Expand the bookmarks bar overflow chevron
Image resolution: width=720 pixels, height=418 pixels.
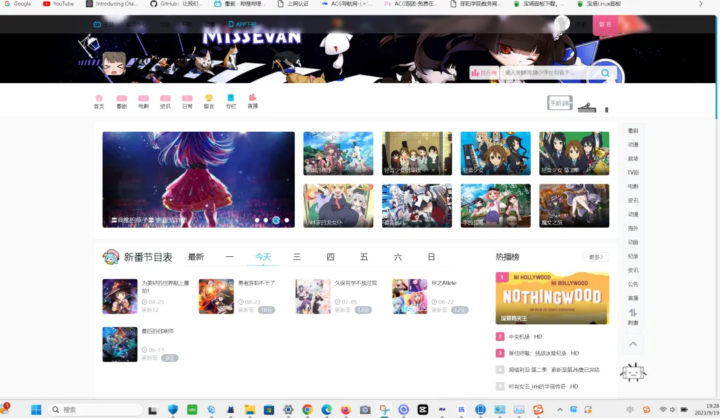[701, 4]
